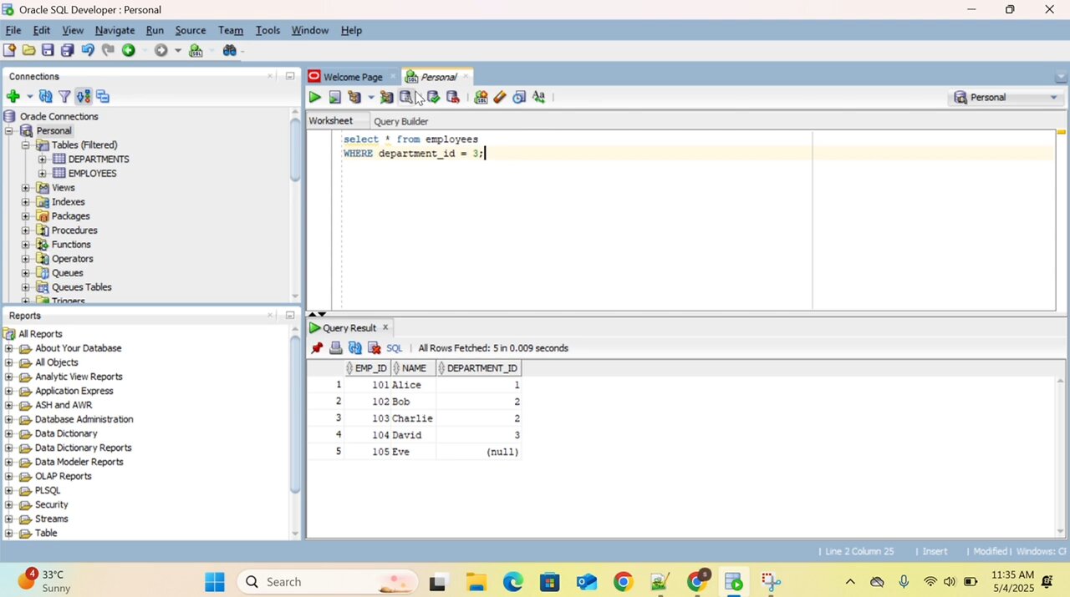This screenshot has height=597, width=1070.
Task: Open the Source menu
Action: point(191,30)
